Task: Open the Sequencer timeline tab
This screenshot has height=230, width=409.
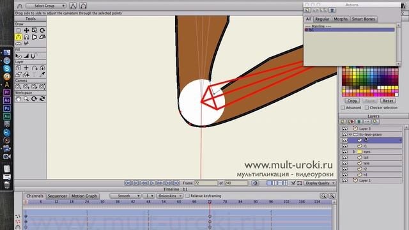Action: (x=58, y=196)
